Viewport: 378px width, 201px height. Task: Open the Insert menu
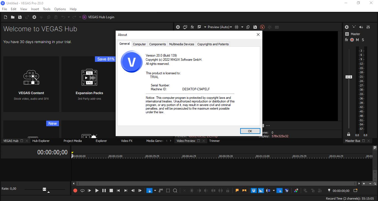[35, 9]
